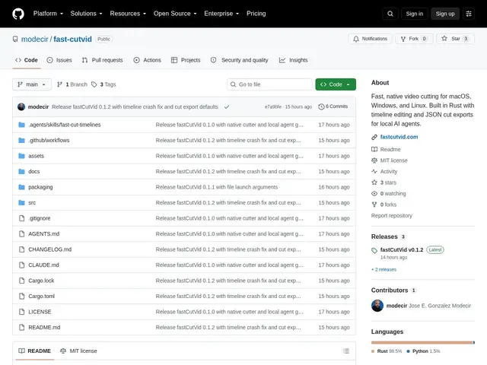Open the .github/workflows folder
Viewport: 487px width, 365px height.
(x=49, y=140)
